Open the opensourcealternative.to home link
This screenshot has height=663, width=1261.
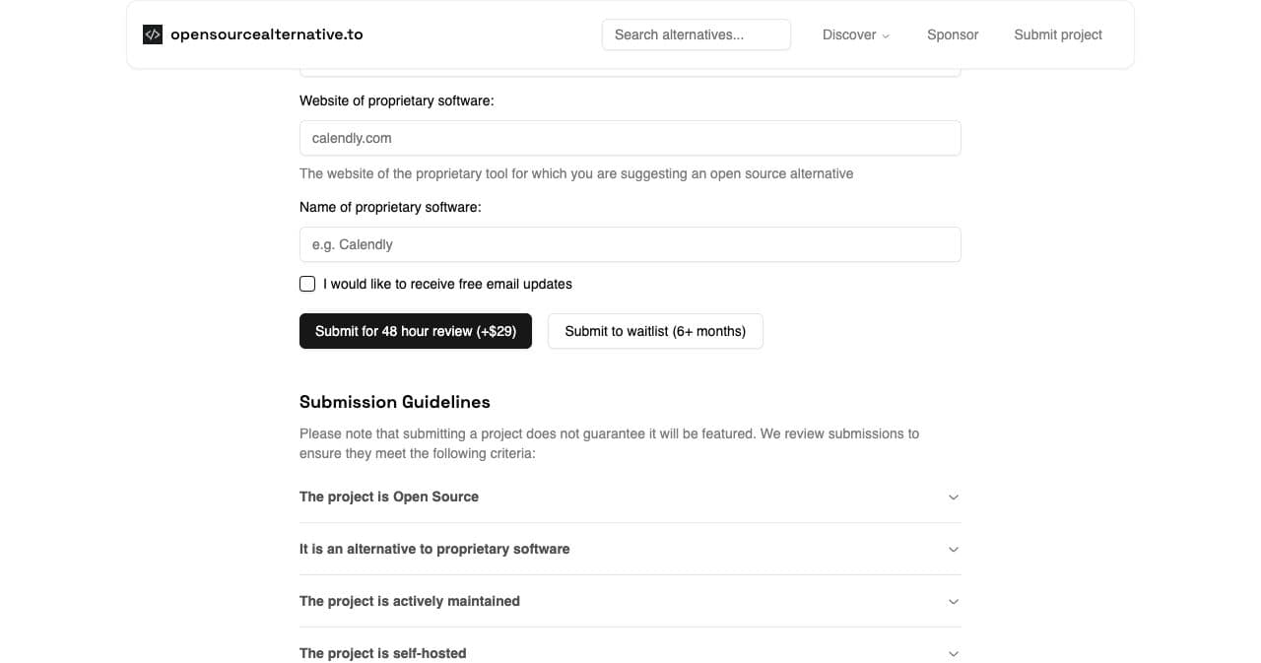pos(253,34)
